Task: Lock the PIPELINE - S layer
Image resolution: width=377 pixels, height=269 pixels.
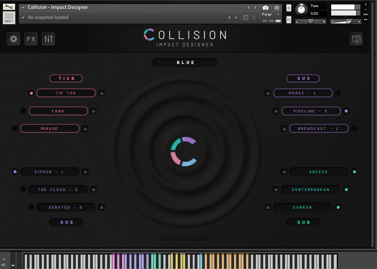Action: [x=276, y=111]
